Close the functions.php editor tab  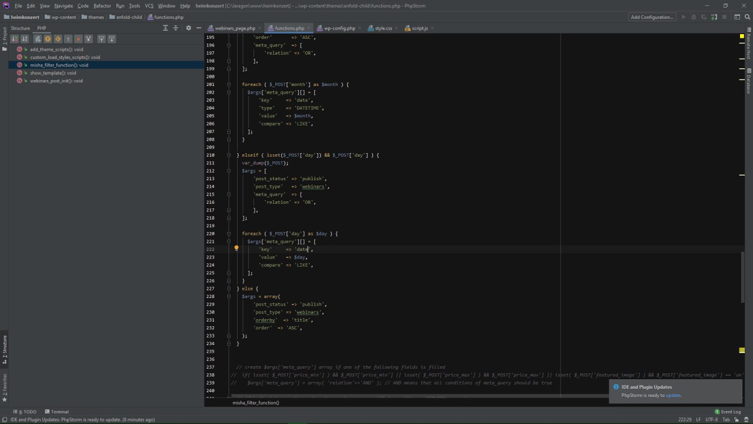[308, 28]
